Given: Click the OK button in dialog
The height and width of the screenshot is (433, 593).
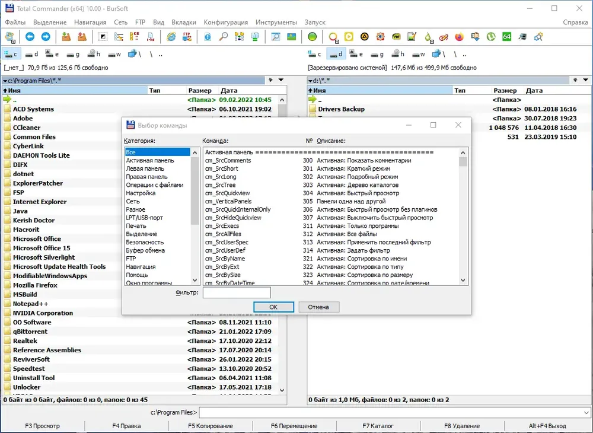Looking at the screenshot, I should (x=273, y=307).
